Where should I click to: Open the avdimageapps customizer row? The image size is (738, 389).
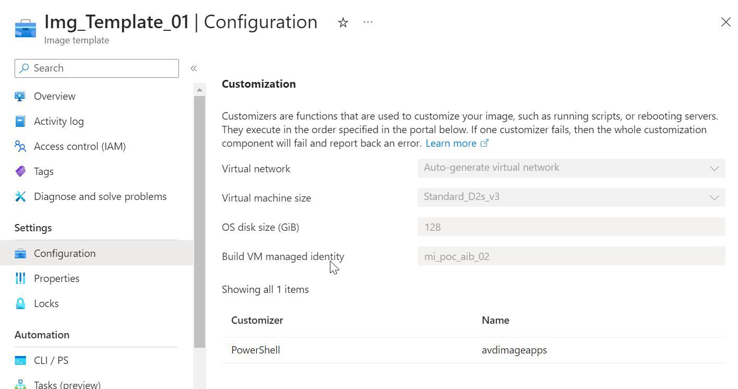[514, 350]
